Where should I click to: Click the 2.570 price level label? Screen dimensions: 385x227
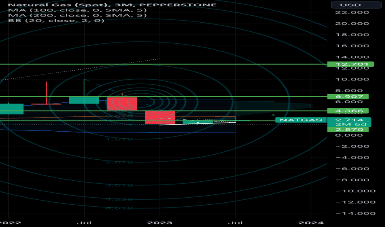click(x=348, y=129)
